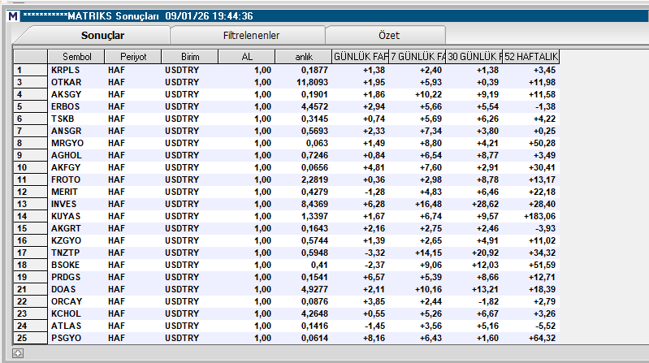Click row header number 1
Screen dimensions: 649x363
pos(30,70)
